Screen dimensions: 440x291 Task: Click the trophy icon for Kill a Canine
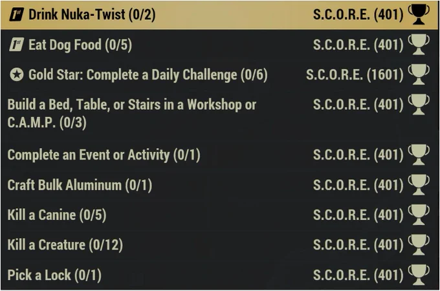coord(419,215)
